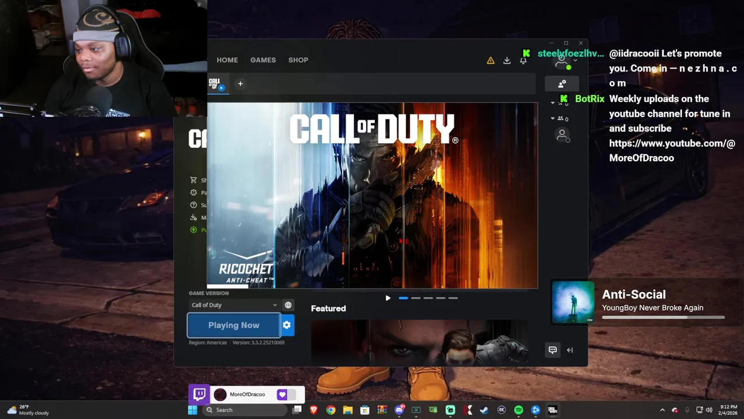This screenshot has width=744, height=419.
Task: Collapse the first friends group arrow
Action: pos(553,103)
